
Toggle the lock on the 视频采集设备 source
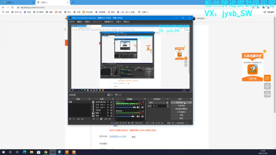click(111, 102)
